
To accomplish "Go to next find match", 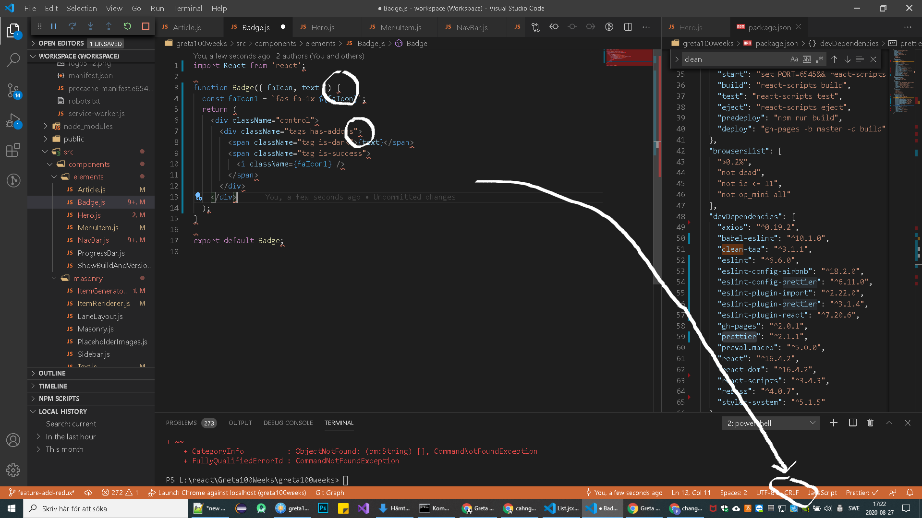I will [x=847, y=59].
